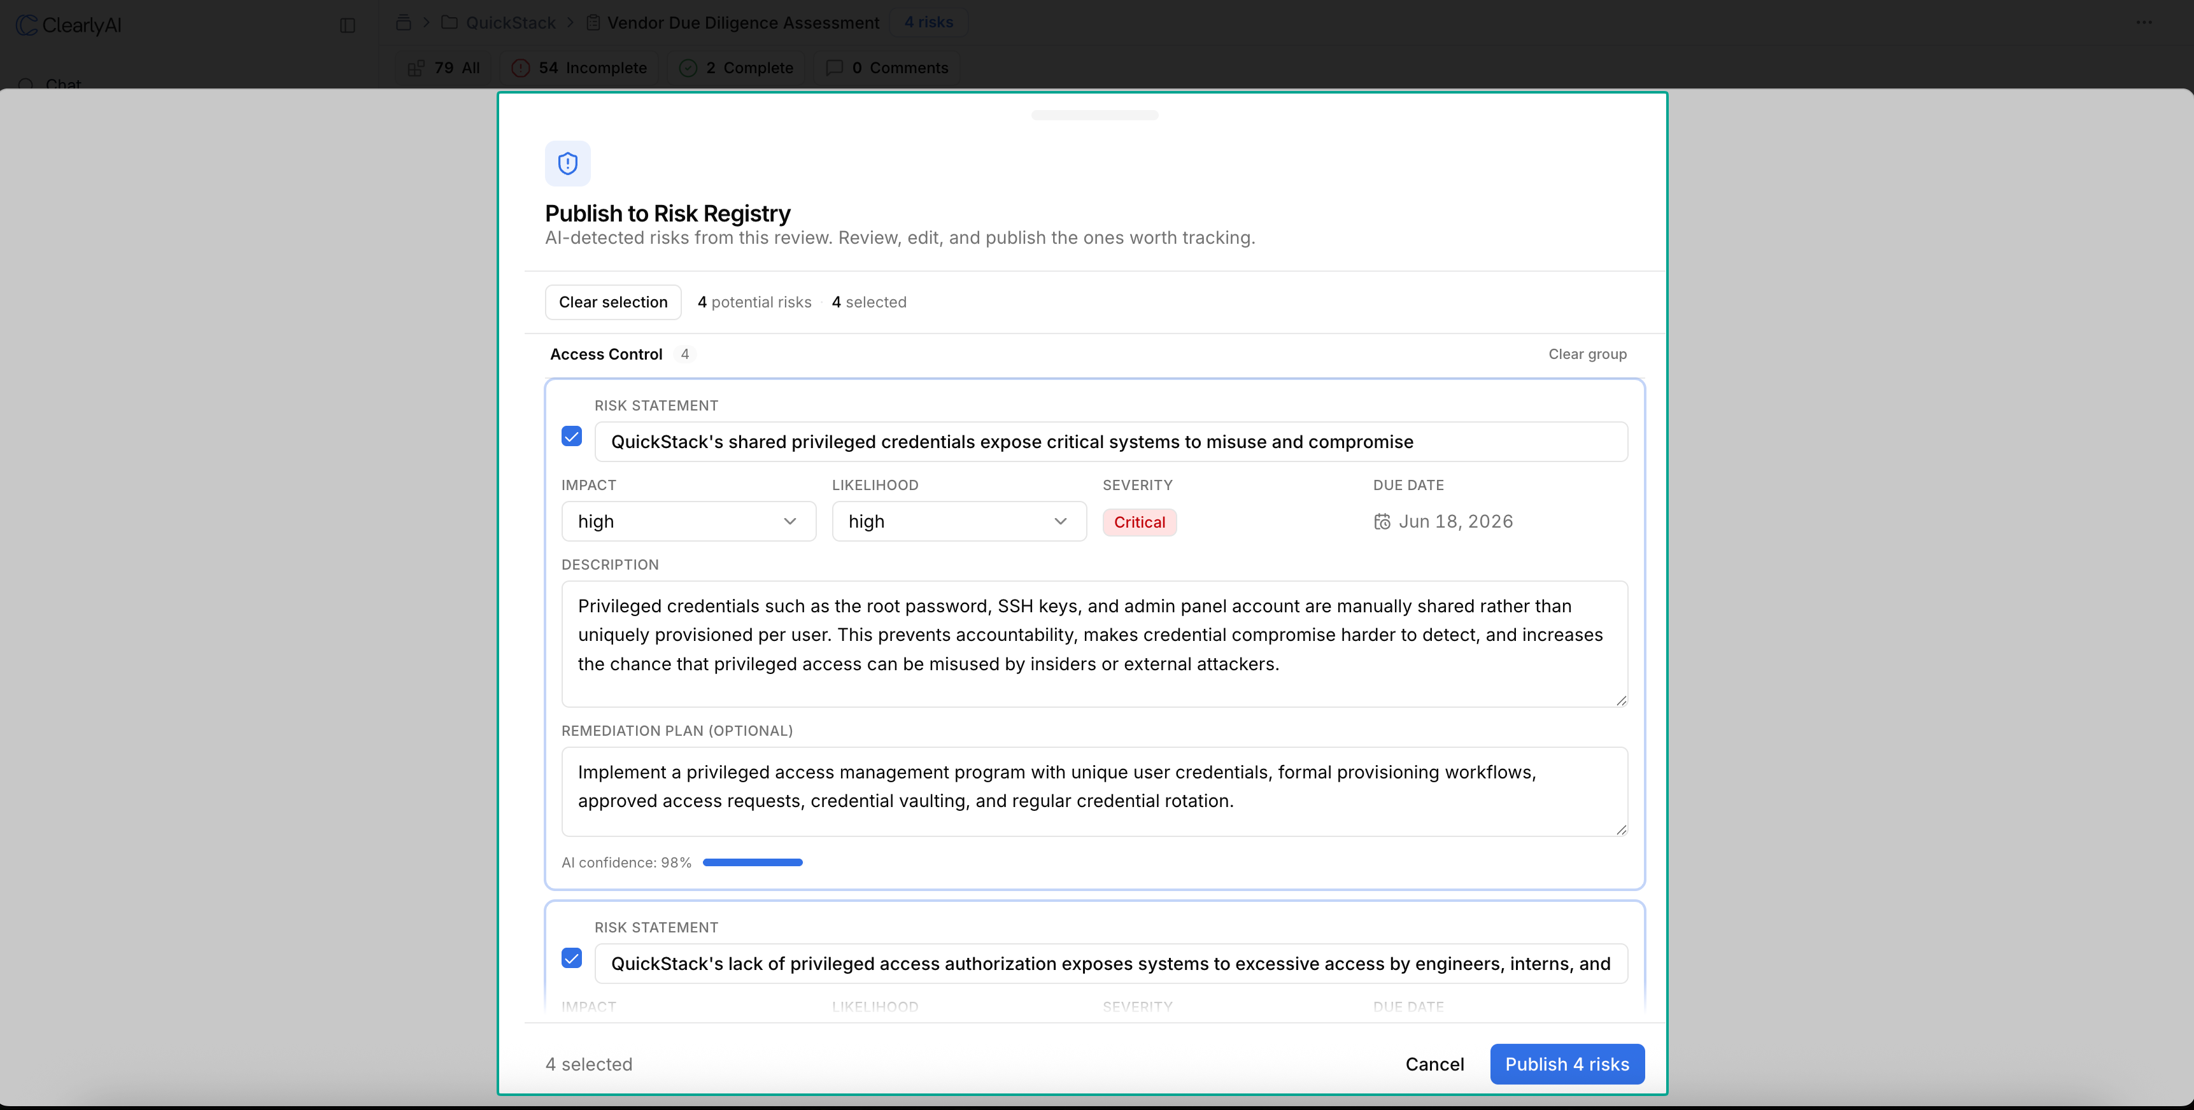Edit the shared privileged credentials risk statement
Viewport: 2194px width, 1110px height.
tap(1110, 442)
